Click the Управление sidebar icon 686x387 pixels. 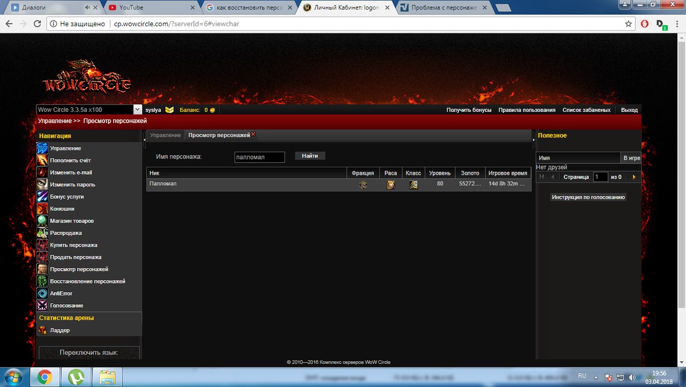pyautogui.click(x=42, y=148)
